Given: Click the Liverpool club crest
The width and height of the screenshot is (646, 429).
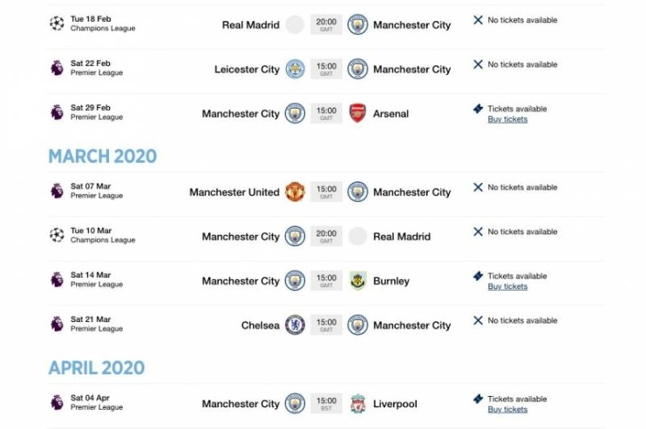Looking at the screenshot, I should (357, 404).
